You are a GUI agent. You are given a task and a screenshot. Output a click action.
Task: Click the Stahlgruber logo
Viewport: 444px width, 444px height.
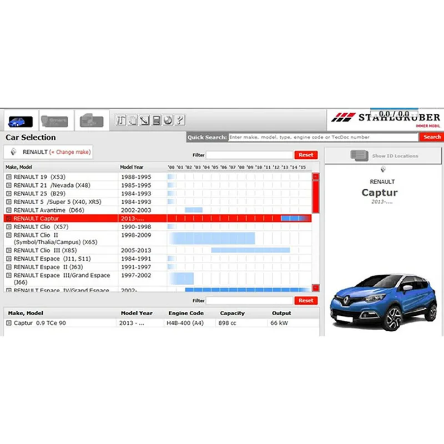point(386,119)
